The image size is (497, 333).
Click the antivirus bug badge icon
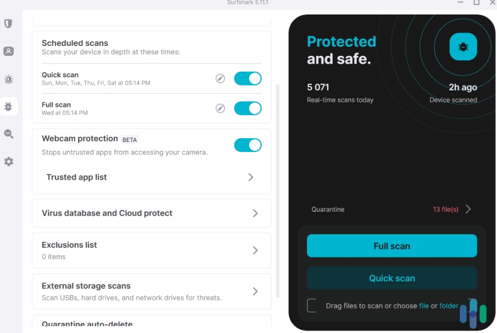click(x=463, y=47)
